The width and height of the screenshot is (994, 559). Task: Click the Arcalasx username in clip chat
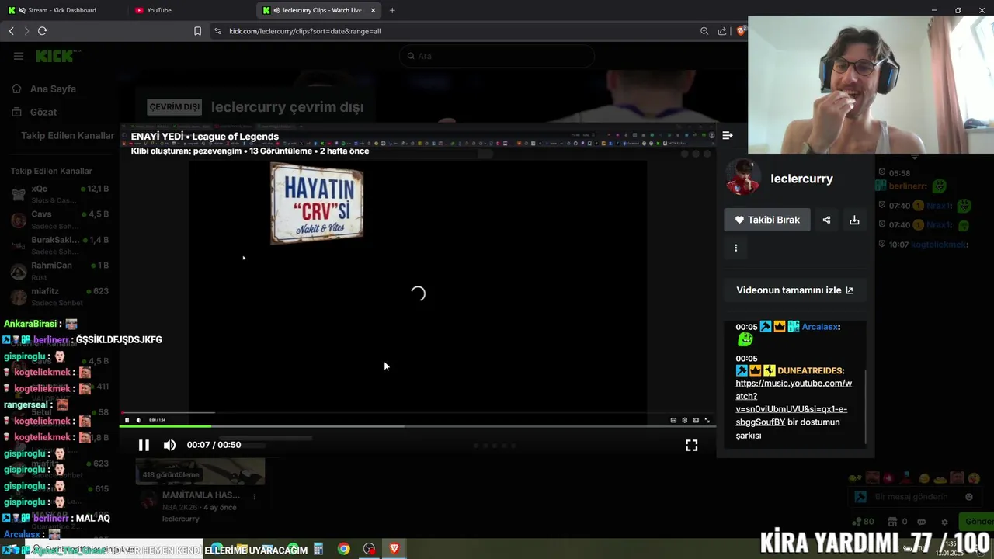click(819, 327)
